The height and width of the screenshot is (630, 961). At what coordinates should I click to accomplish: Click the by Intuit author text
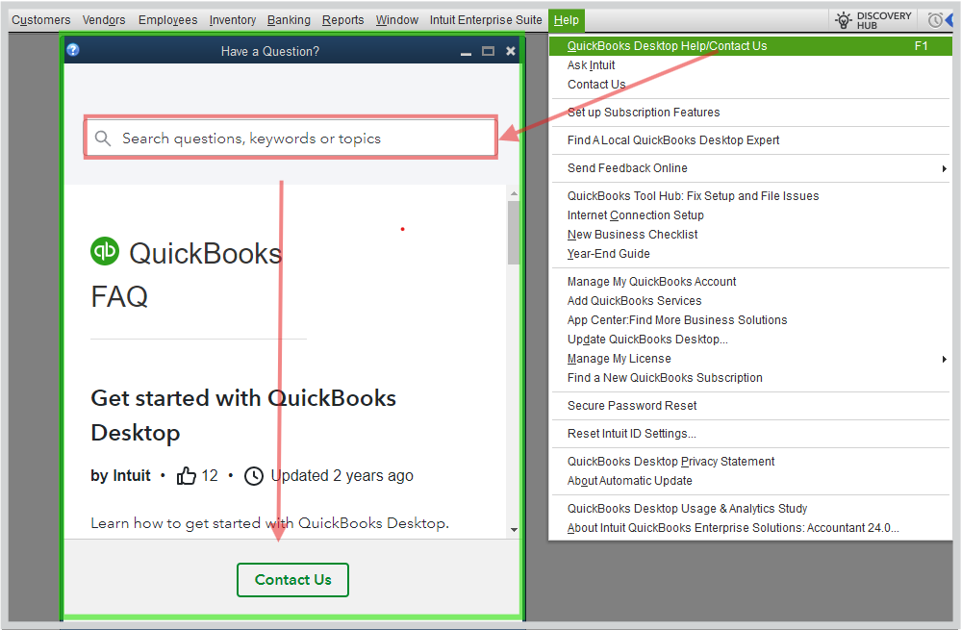point(121,475)
